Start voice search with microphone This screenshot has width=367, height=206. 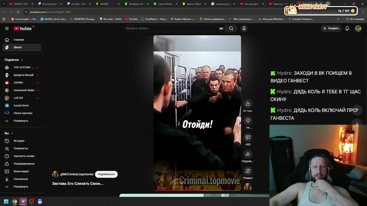(x=244, y=28)
